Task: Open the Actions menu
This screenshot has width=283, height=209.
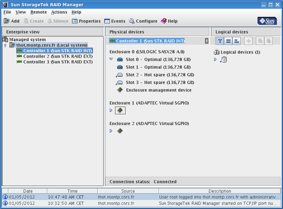Action: [59, 12]
